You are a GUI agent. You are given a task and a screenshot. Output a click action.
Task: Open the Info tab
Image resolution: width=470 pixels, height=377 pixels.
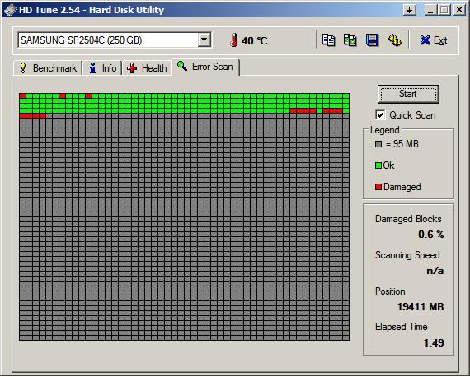click(x=102, y=68)
